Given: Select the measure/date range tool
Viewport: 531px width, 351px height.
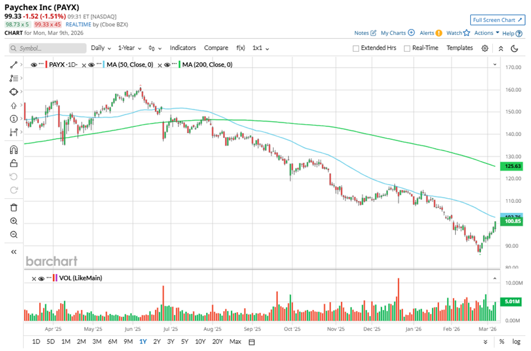Looking at the screenshot, I should [14, 132].
